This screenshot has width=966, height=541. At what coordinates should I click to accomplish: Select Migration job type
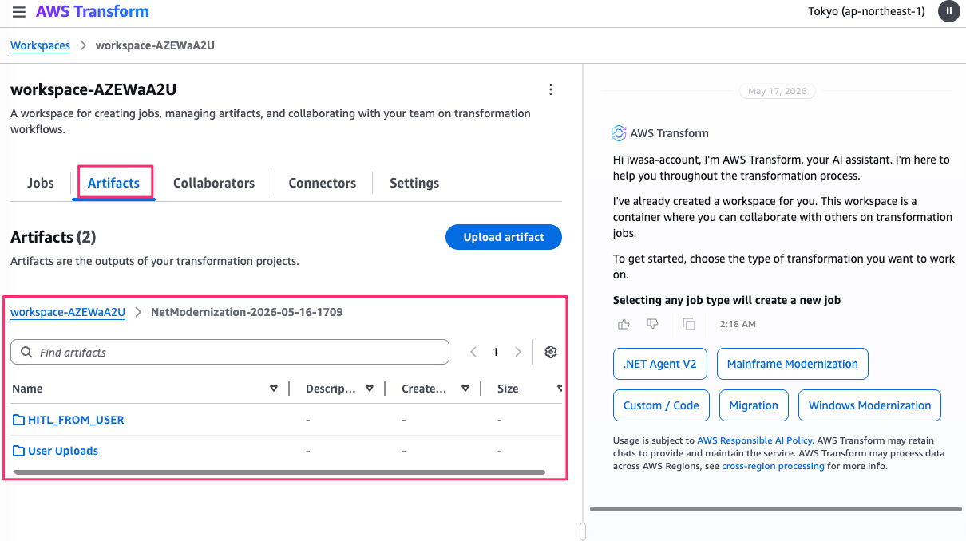[754, 405]
